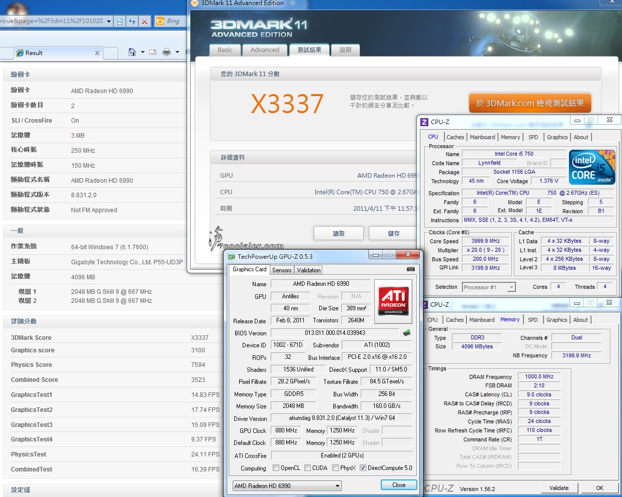Open the Validation tab in GPU-Z
622x497 pixels.
[x=309, y=270]
